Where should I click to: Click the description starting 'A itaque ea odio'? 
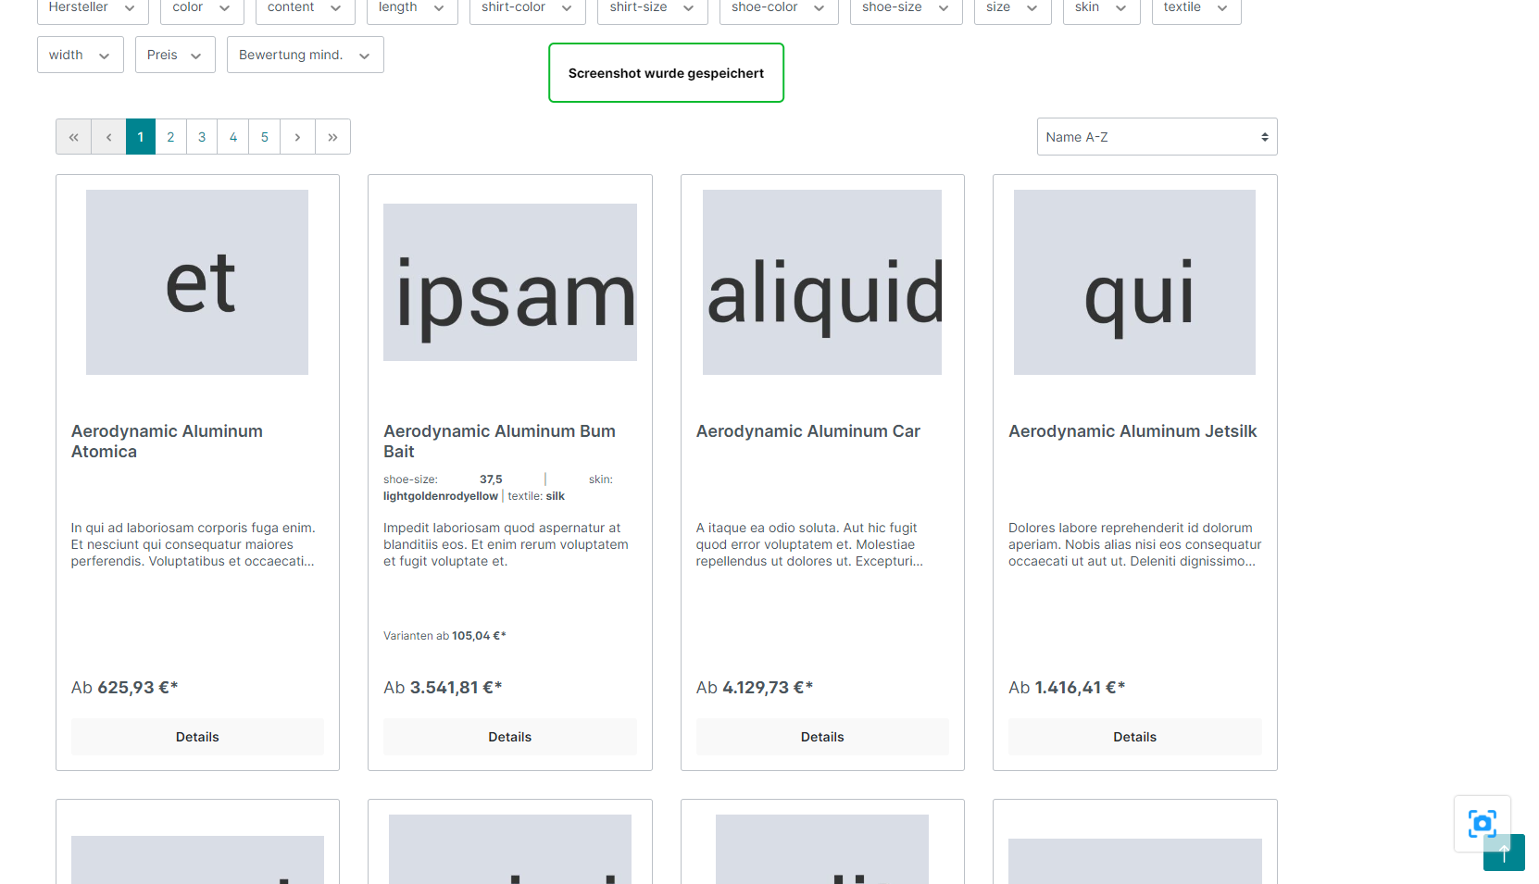pyautogui.click(x=809, y=544)
